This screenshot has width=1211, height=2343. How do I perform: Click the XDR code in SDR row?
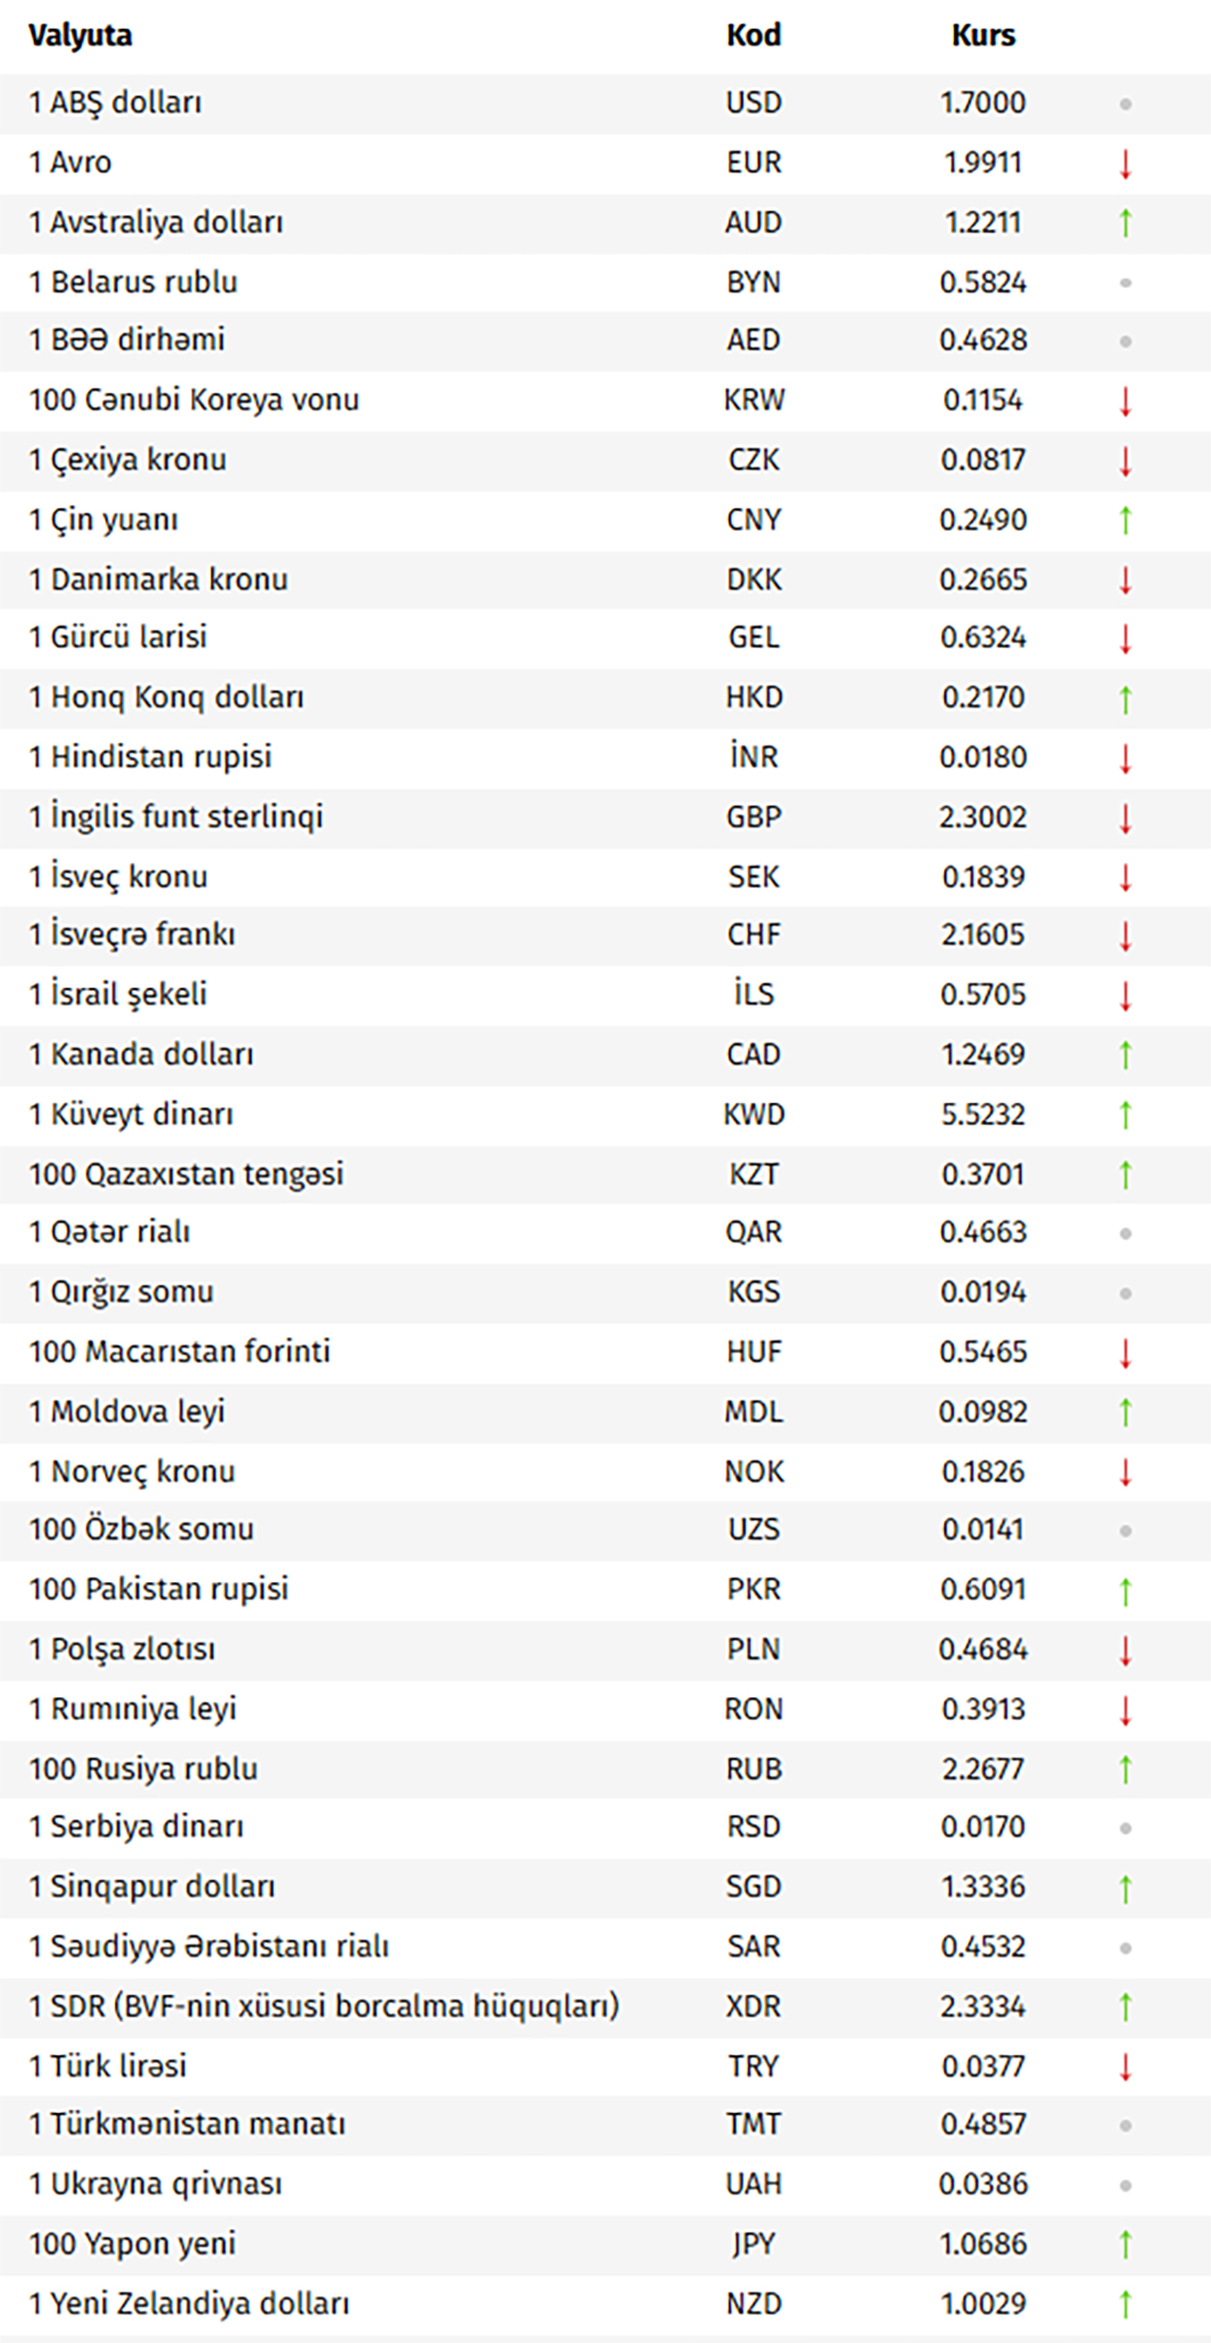(x=754, y=2006)
